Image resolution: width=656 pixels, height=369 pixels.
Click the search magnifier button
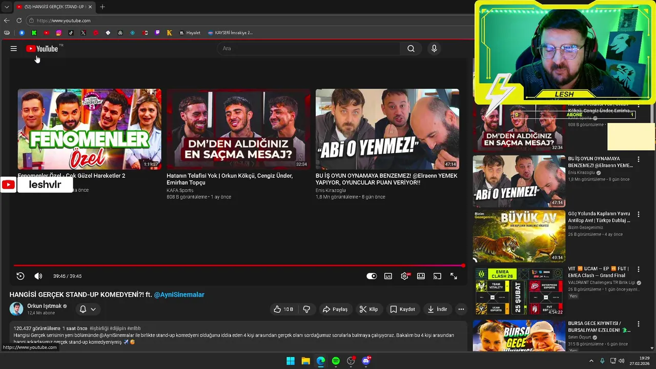[x=411, y=49]
